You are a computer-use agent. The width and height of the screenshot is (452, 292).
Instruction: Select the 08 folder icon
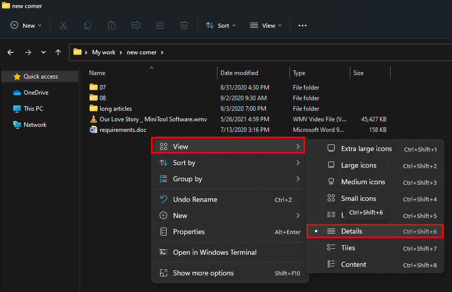pos(94,98)
